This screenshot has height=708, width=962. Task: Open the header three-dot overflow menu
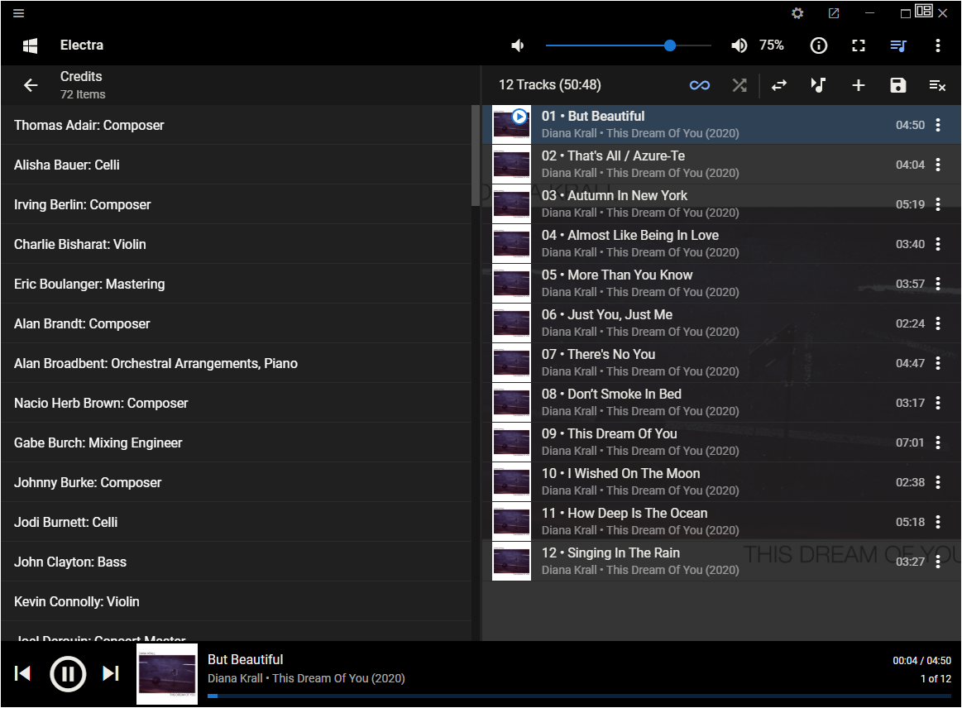pos(937,45)
